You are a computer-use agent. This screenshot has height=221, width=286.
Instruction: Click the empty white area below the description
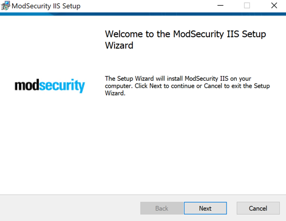tap(187, 145)
